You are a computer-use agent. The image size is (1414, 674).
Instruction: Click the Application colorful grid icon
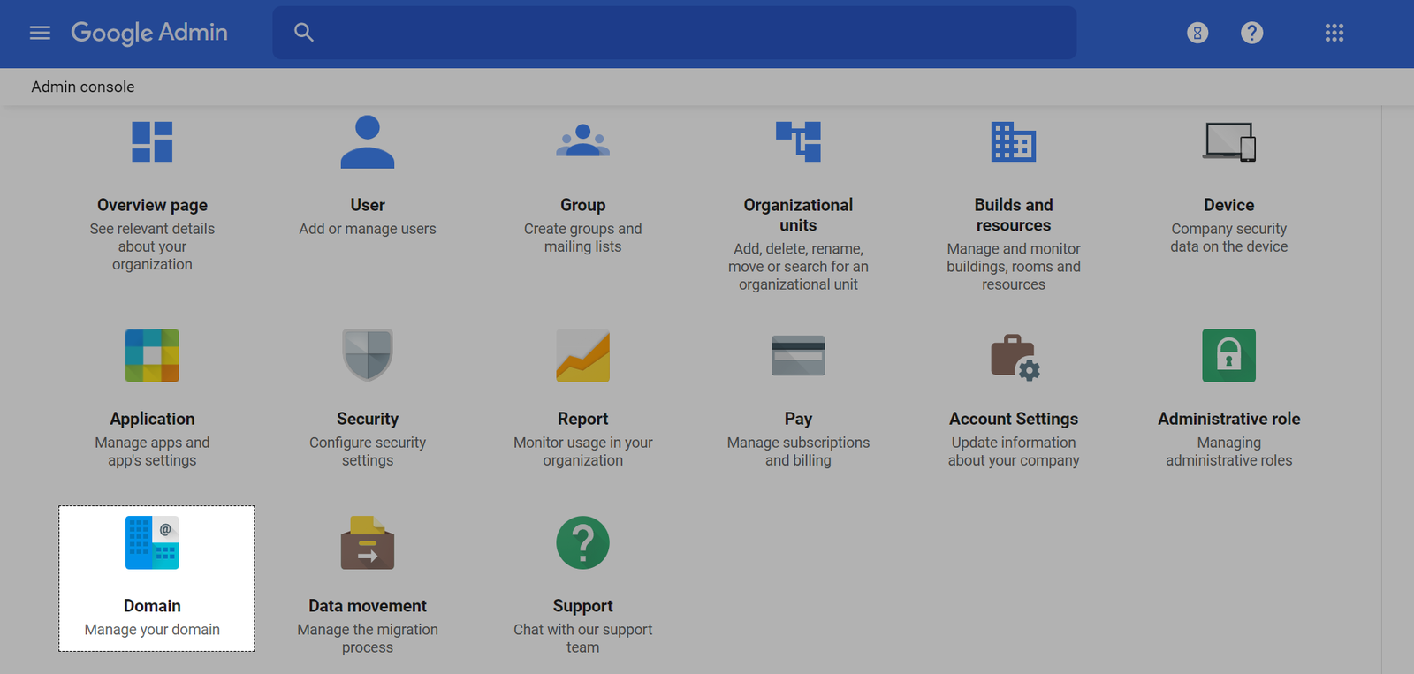pyautogui.click(x=152, y=355)
